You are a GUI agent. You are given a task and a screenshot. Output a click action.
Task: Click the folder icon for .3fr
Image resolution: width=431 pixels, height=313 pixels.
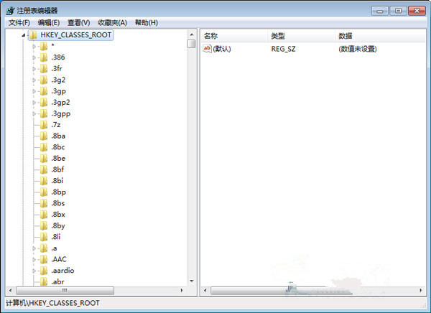pyautogui.click(x=44, y=69)
